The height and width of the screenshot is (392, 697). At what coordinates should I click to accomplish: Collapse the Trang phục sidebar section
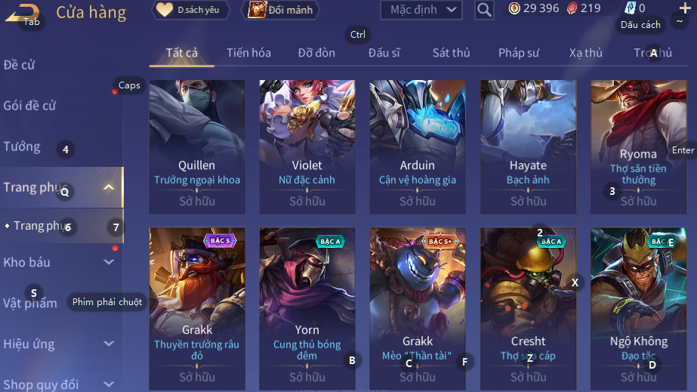109,187
